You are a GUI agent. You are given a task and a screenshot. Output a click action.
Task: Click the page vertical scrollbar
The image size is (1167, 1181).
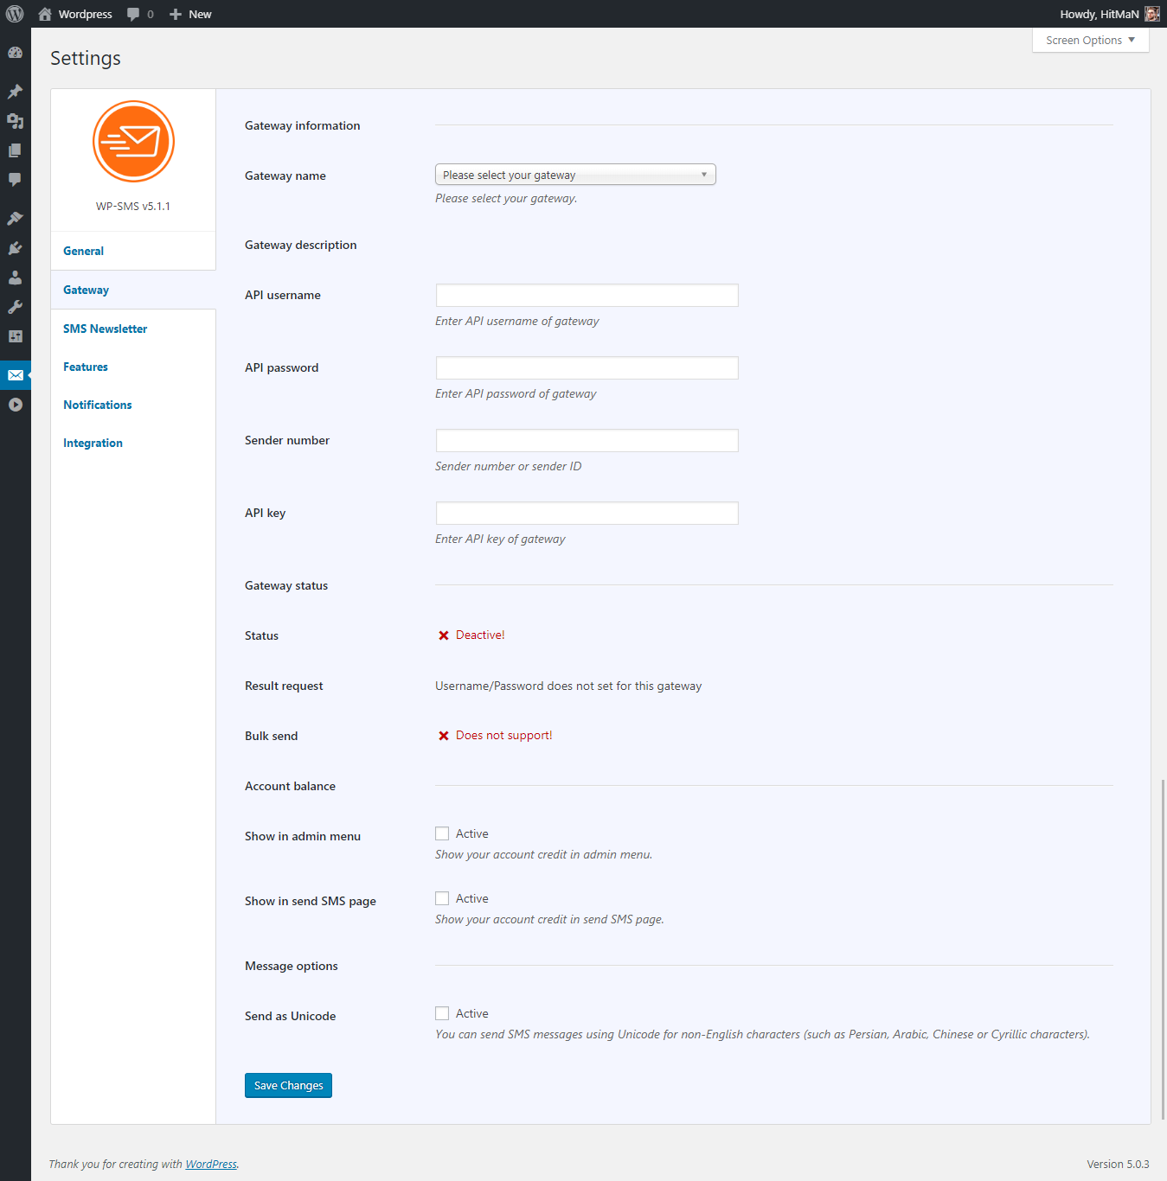coord(1163,950)
